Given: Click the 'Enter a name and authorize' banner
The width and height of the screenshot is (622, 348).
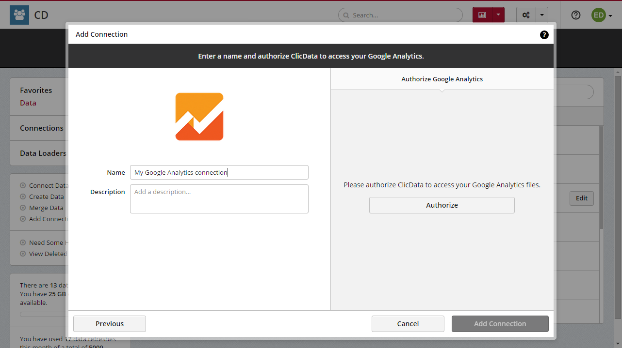Looking at the screenshot, I should [311, 56].
